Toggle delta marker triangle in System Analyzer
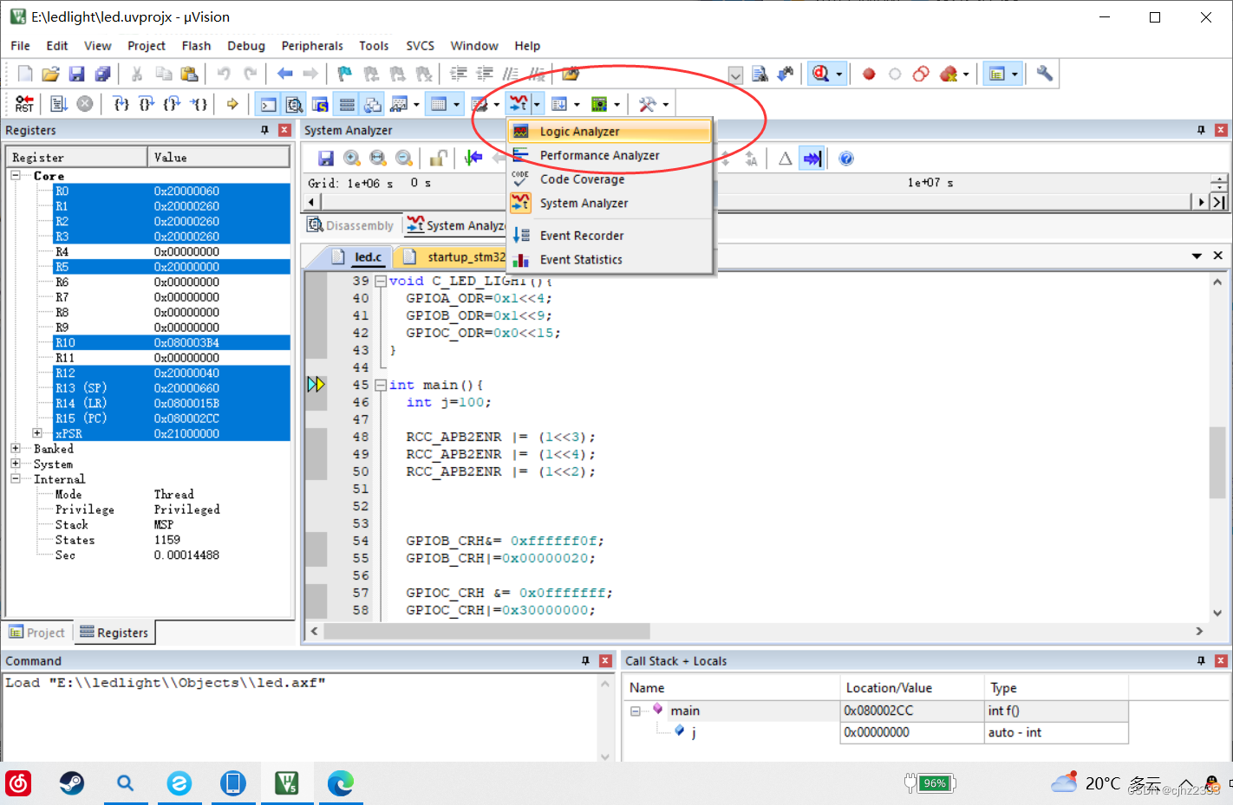Image resolution: width=1233 pixels, height=805 pixels. point(786,159)
